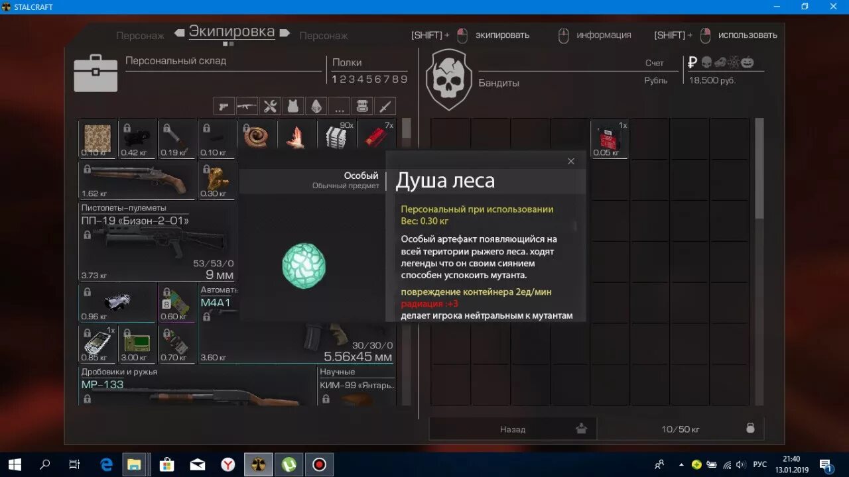Open storage shelf 9

click(403, 79)
